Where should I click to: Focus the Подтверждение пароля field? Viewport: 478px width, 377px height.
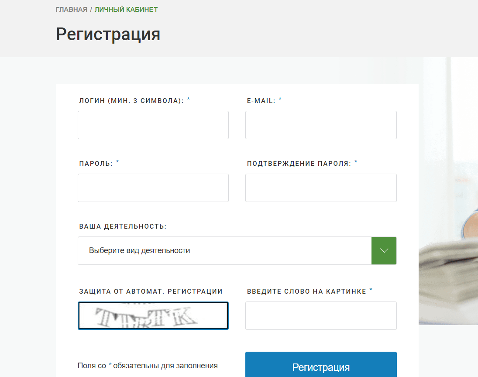coord(321,188)
